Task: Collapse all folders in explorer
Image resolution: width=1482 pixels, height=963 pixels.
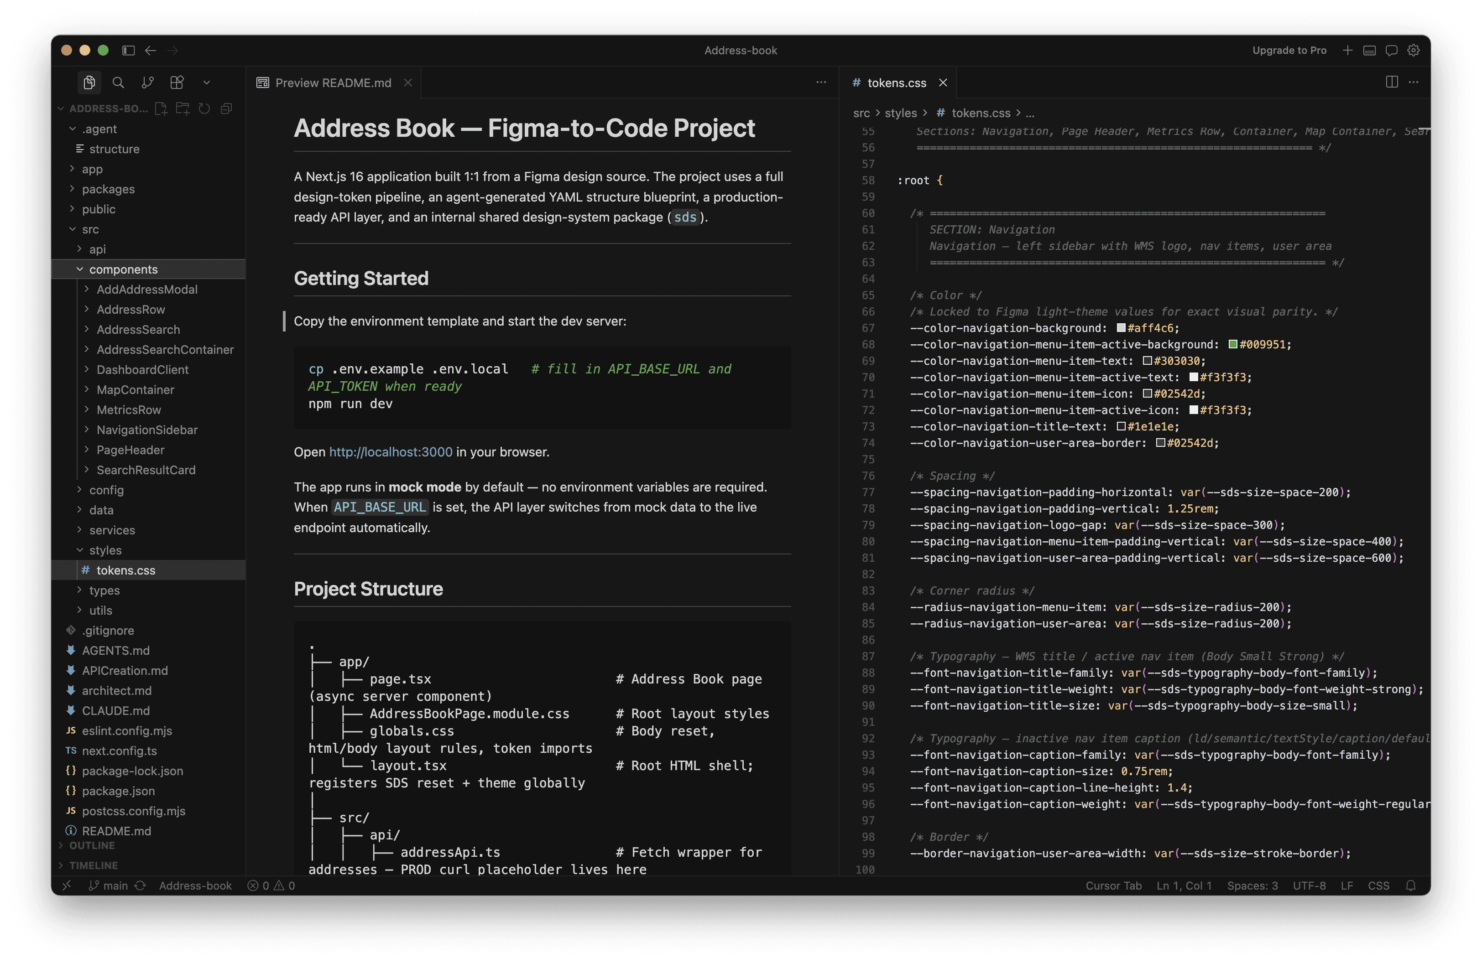Action: [226, 108]
